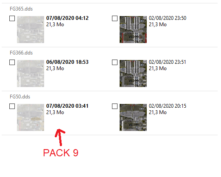Check the FG365.dds 02/08/2020 23:50 version checkbox
Screen dimensions: 221x177
(x=115, y=18)
